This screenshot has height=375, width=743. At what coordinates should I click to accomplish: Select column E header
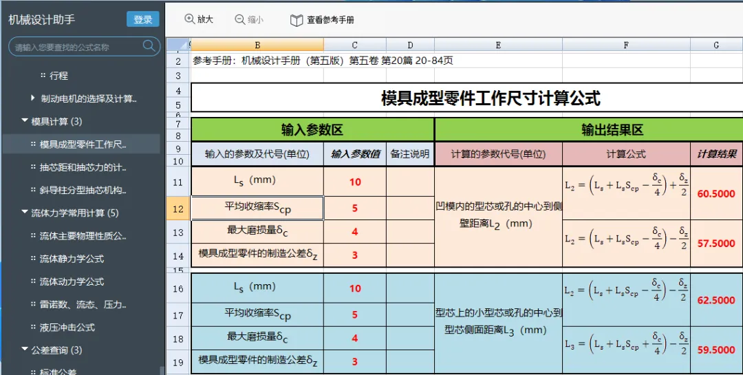pyautogui.click(x=499, y=45)
